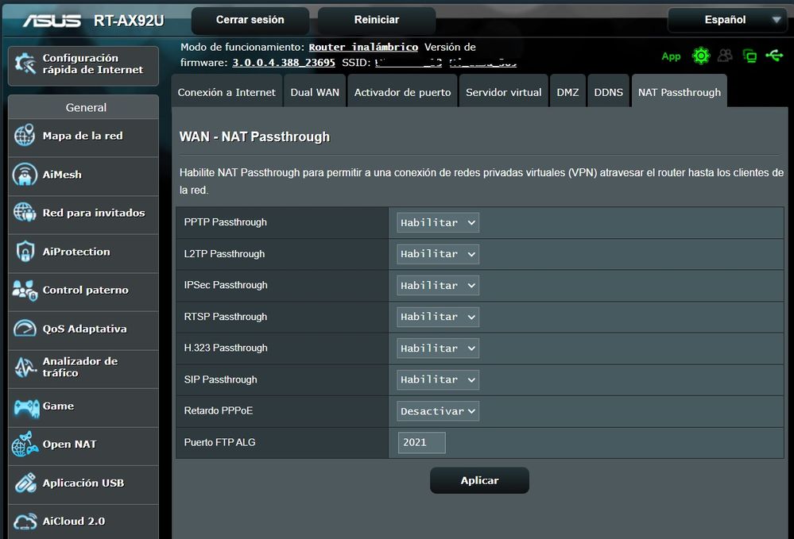Switch to the DDNS tab

pos(609,92)
